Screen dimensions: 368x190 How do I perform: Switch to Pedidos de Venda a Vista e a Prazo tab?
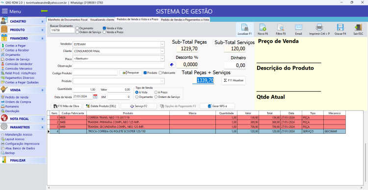(x=137, y=20)
